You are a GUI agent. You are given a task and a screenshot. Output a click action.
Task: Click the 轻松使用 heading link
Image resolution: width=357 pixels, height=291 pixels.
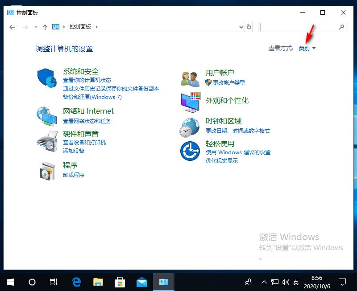(x=220, y=143)
